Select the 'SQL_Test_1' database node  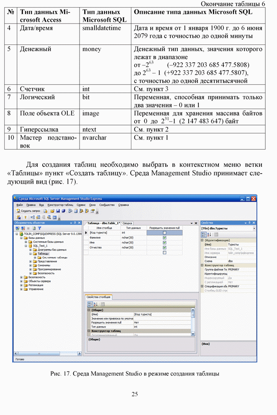(x=38, y=246)
